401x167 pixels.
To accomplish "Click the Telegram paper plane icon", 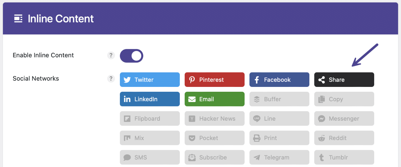I will [279, 157].
